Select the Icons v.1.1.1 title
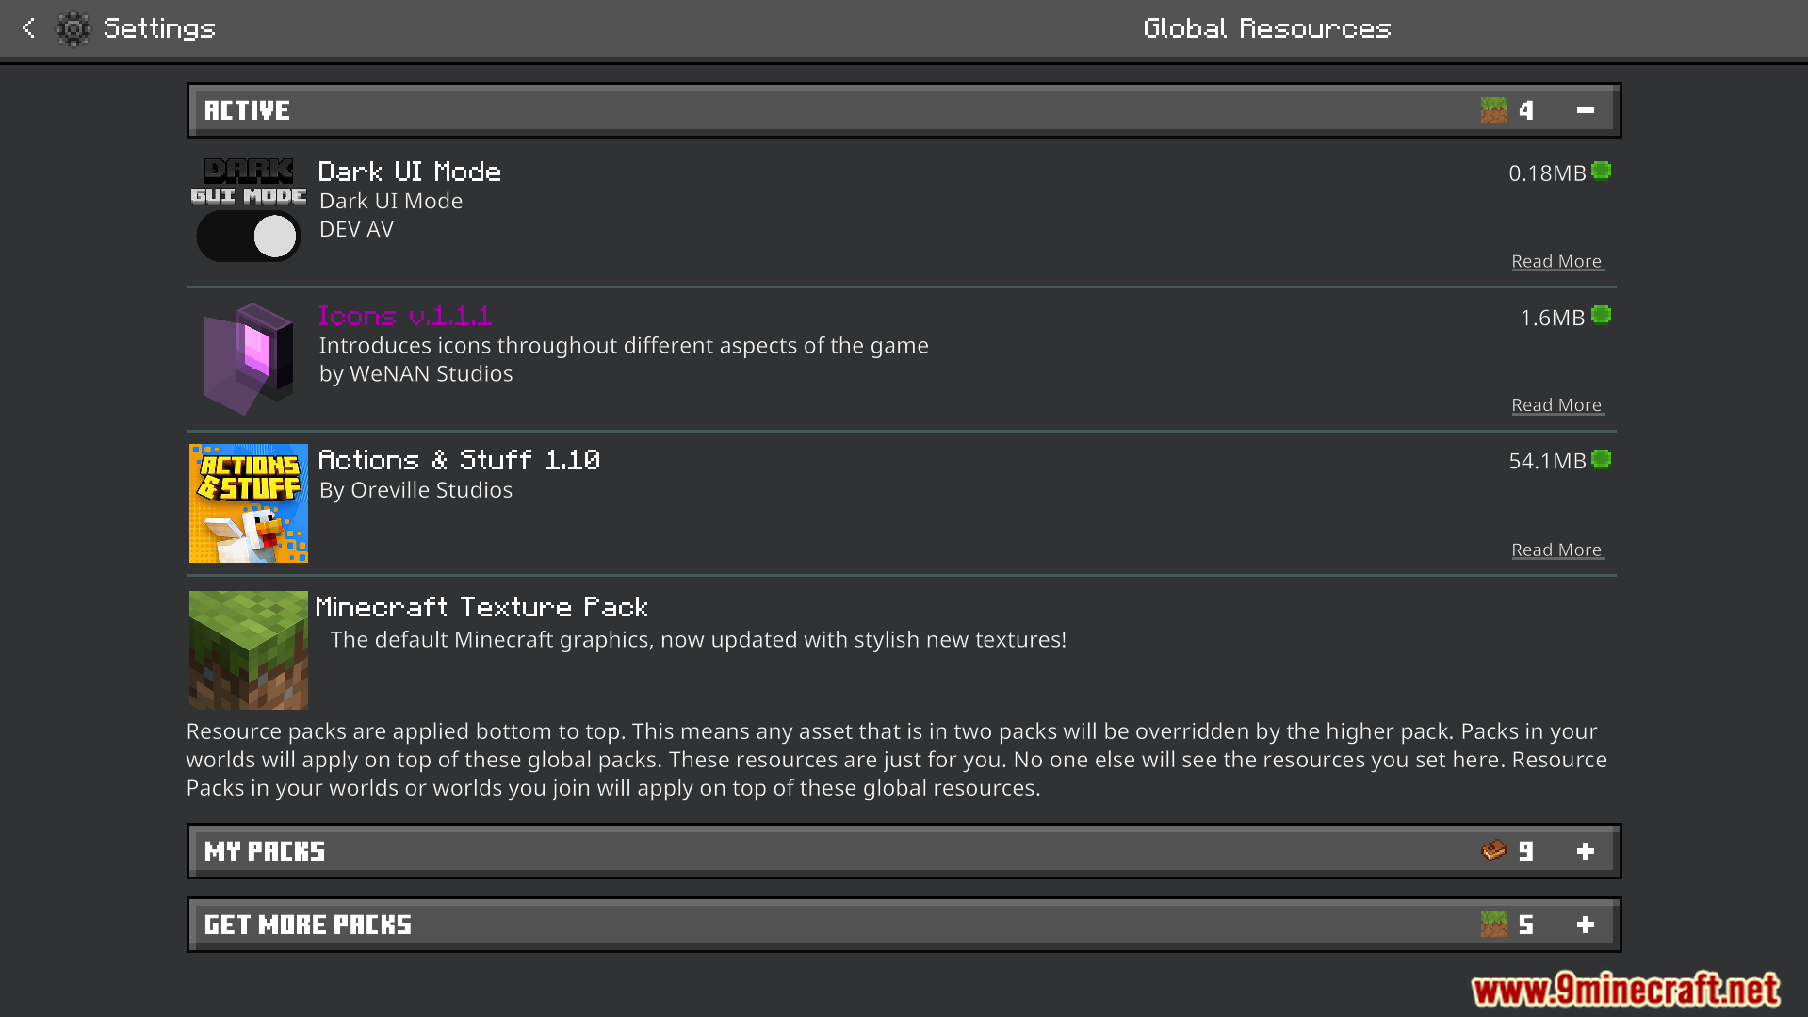 (405, 316)
